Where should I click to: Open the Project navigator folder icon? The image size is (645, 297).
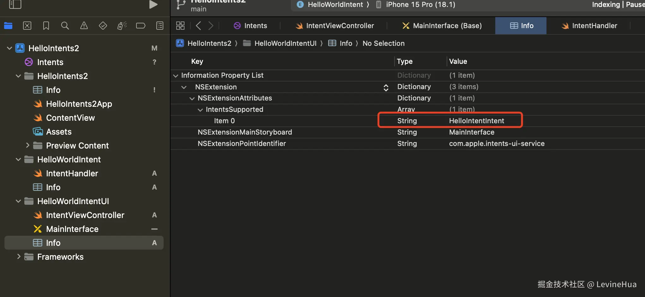coord(8,26)
